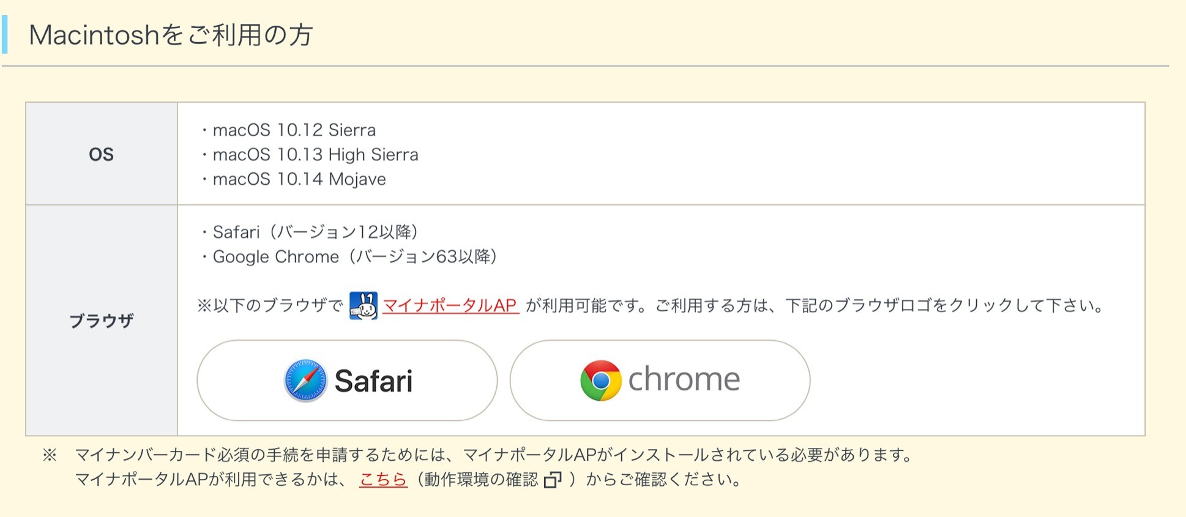Click the external link icon after 動作環境の確認

coord(553,480)
